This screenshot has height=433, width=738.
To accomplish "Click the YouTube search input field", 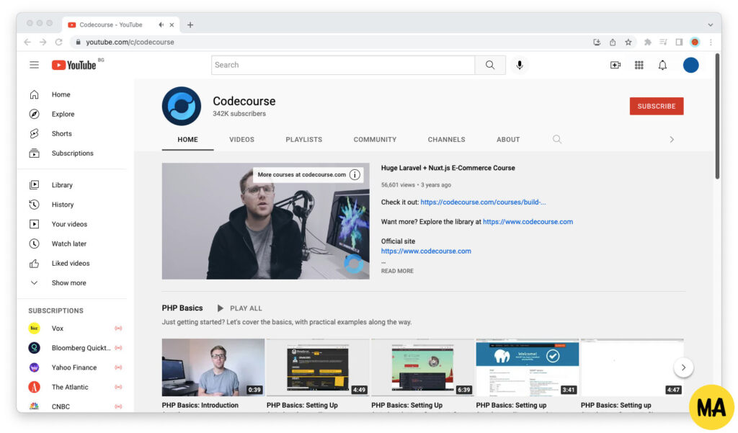I will click(x=343, y=65).
